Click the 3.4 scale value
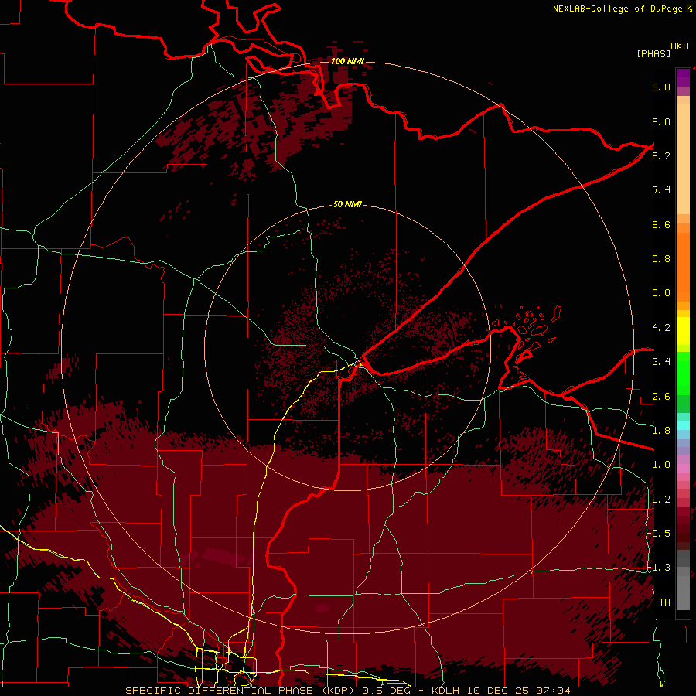The height and width of the screenshot is (696, 696). pos(661,362)
